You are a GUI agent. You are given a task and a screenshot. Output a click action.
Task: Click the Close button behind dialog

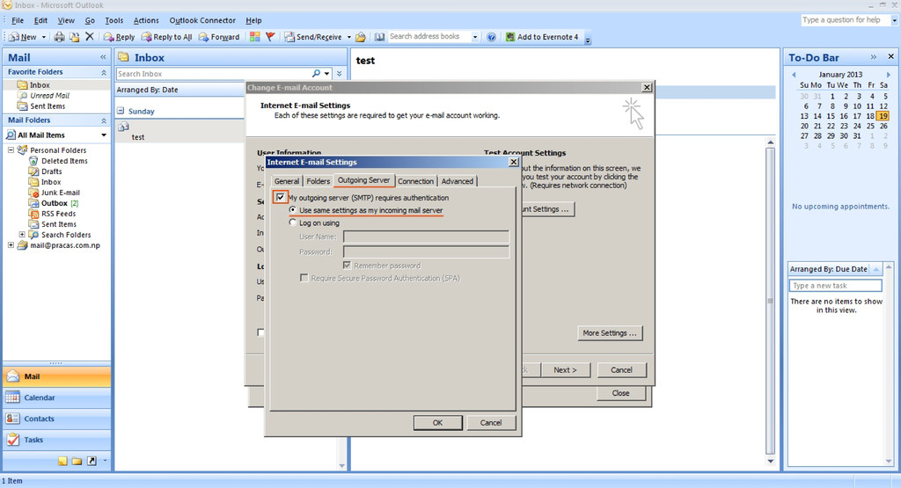coord(620,393)
